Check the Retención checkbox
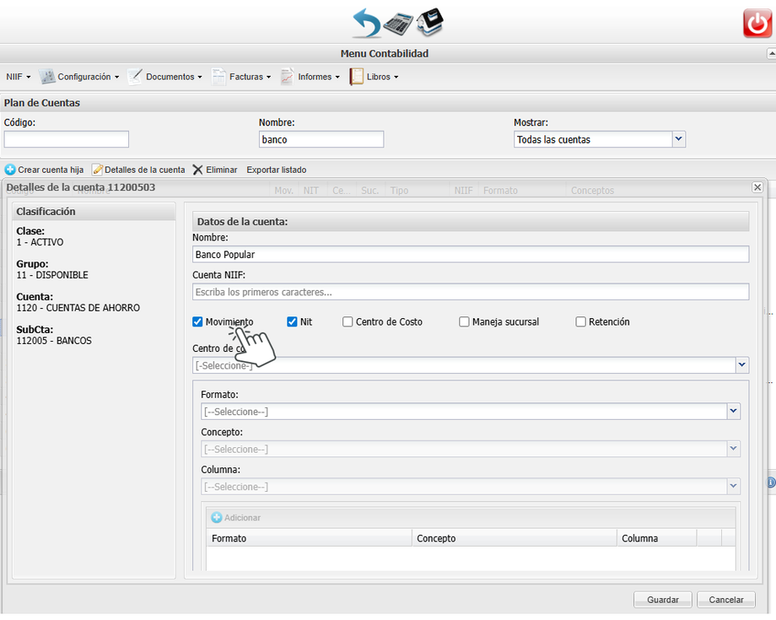Screen dimensions: 776x620 pos(581,321)
